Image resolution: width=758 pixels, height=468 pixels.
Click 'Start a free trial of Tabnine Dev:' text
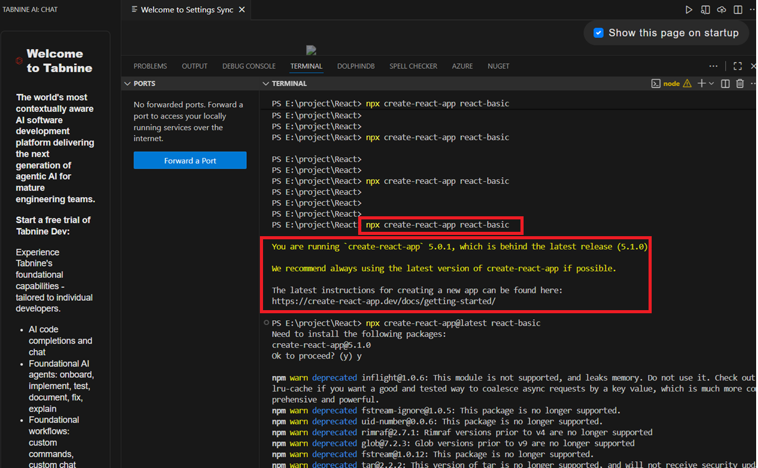(53, 226)
